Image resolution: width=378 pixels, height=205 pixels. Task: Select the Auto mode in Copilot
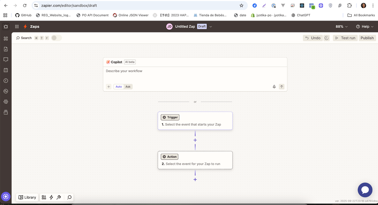pyautogui.click(x=119, y=87)
